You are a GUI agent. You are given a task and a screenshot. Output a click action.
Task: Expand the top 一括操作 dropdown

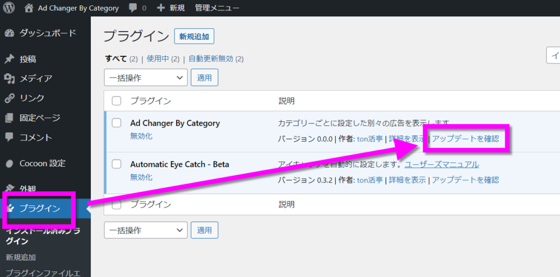point(145,78)
